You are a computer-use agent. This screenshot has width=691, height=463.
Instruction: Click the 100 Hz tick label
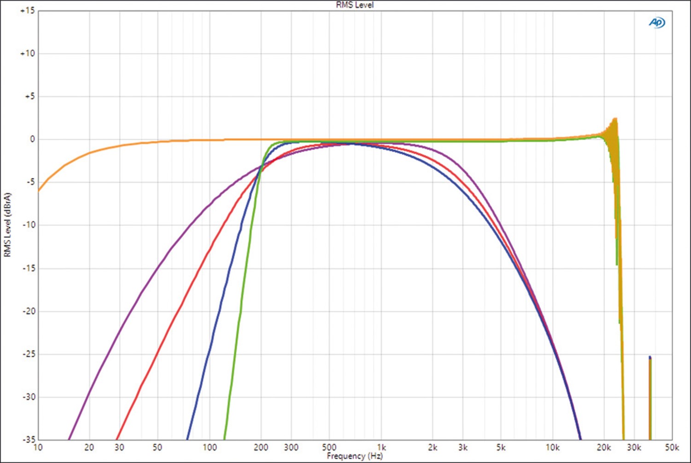click(x=210, y=447)
